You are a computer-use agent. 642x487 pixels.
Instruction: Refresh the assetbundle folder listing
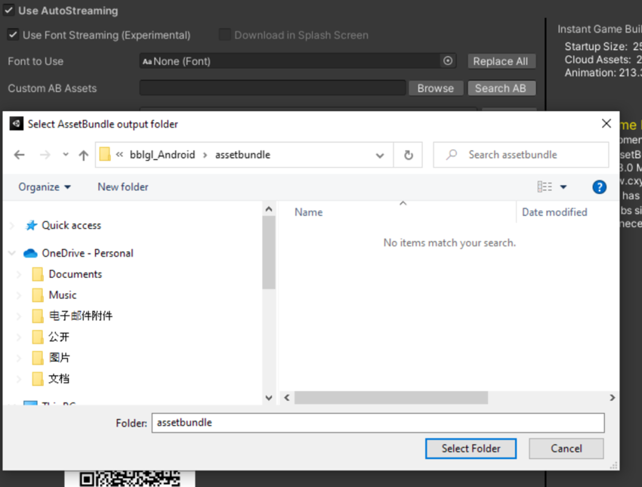[x=409, y=155]
